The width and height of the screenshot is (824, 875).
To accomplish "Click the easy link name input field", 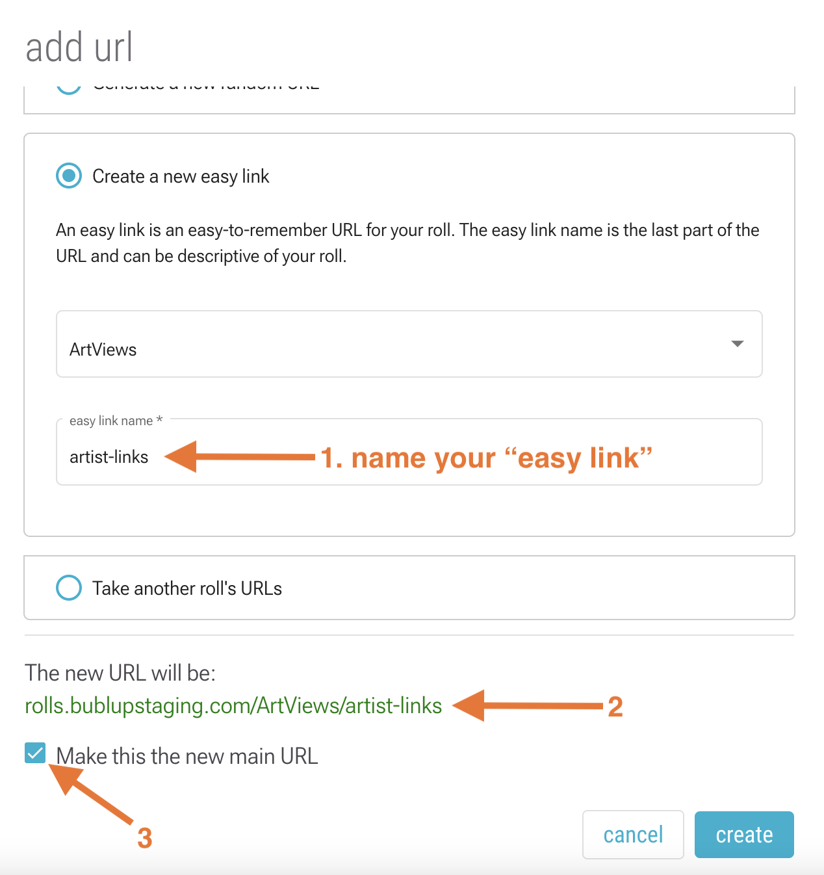I will tap(409, 452).
